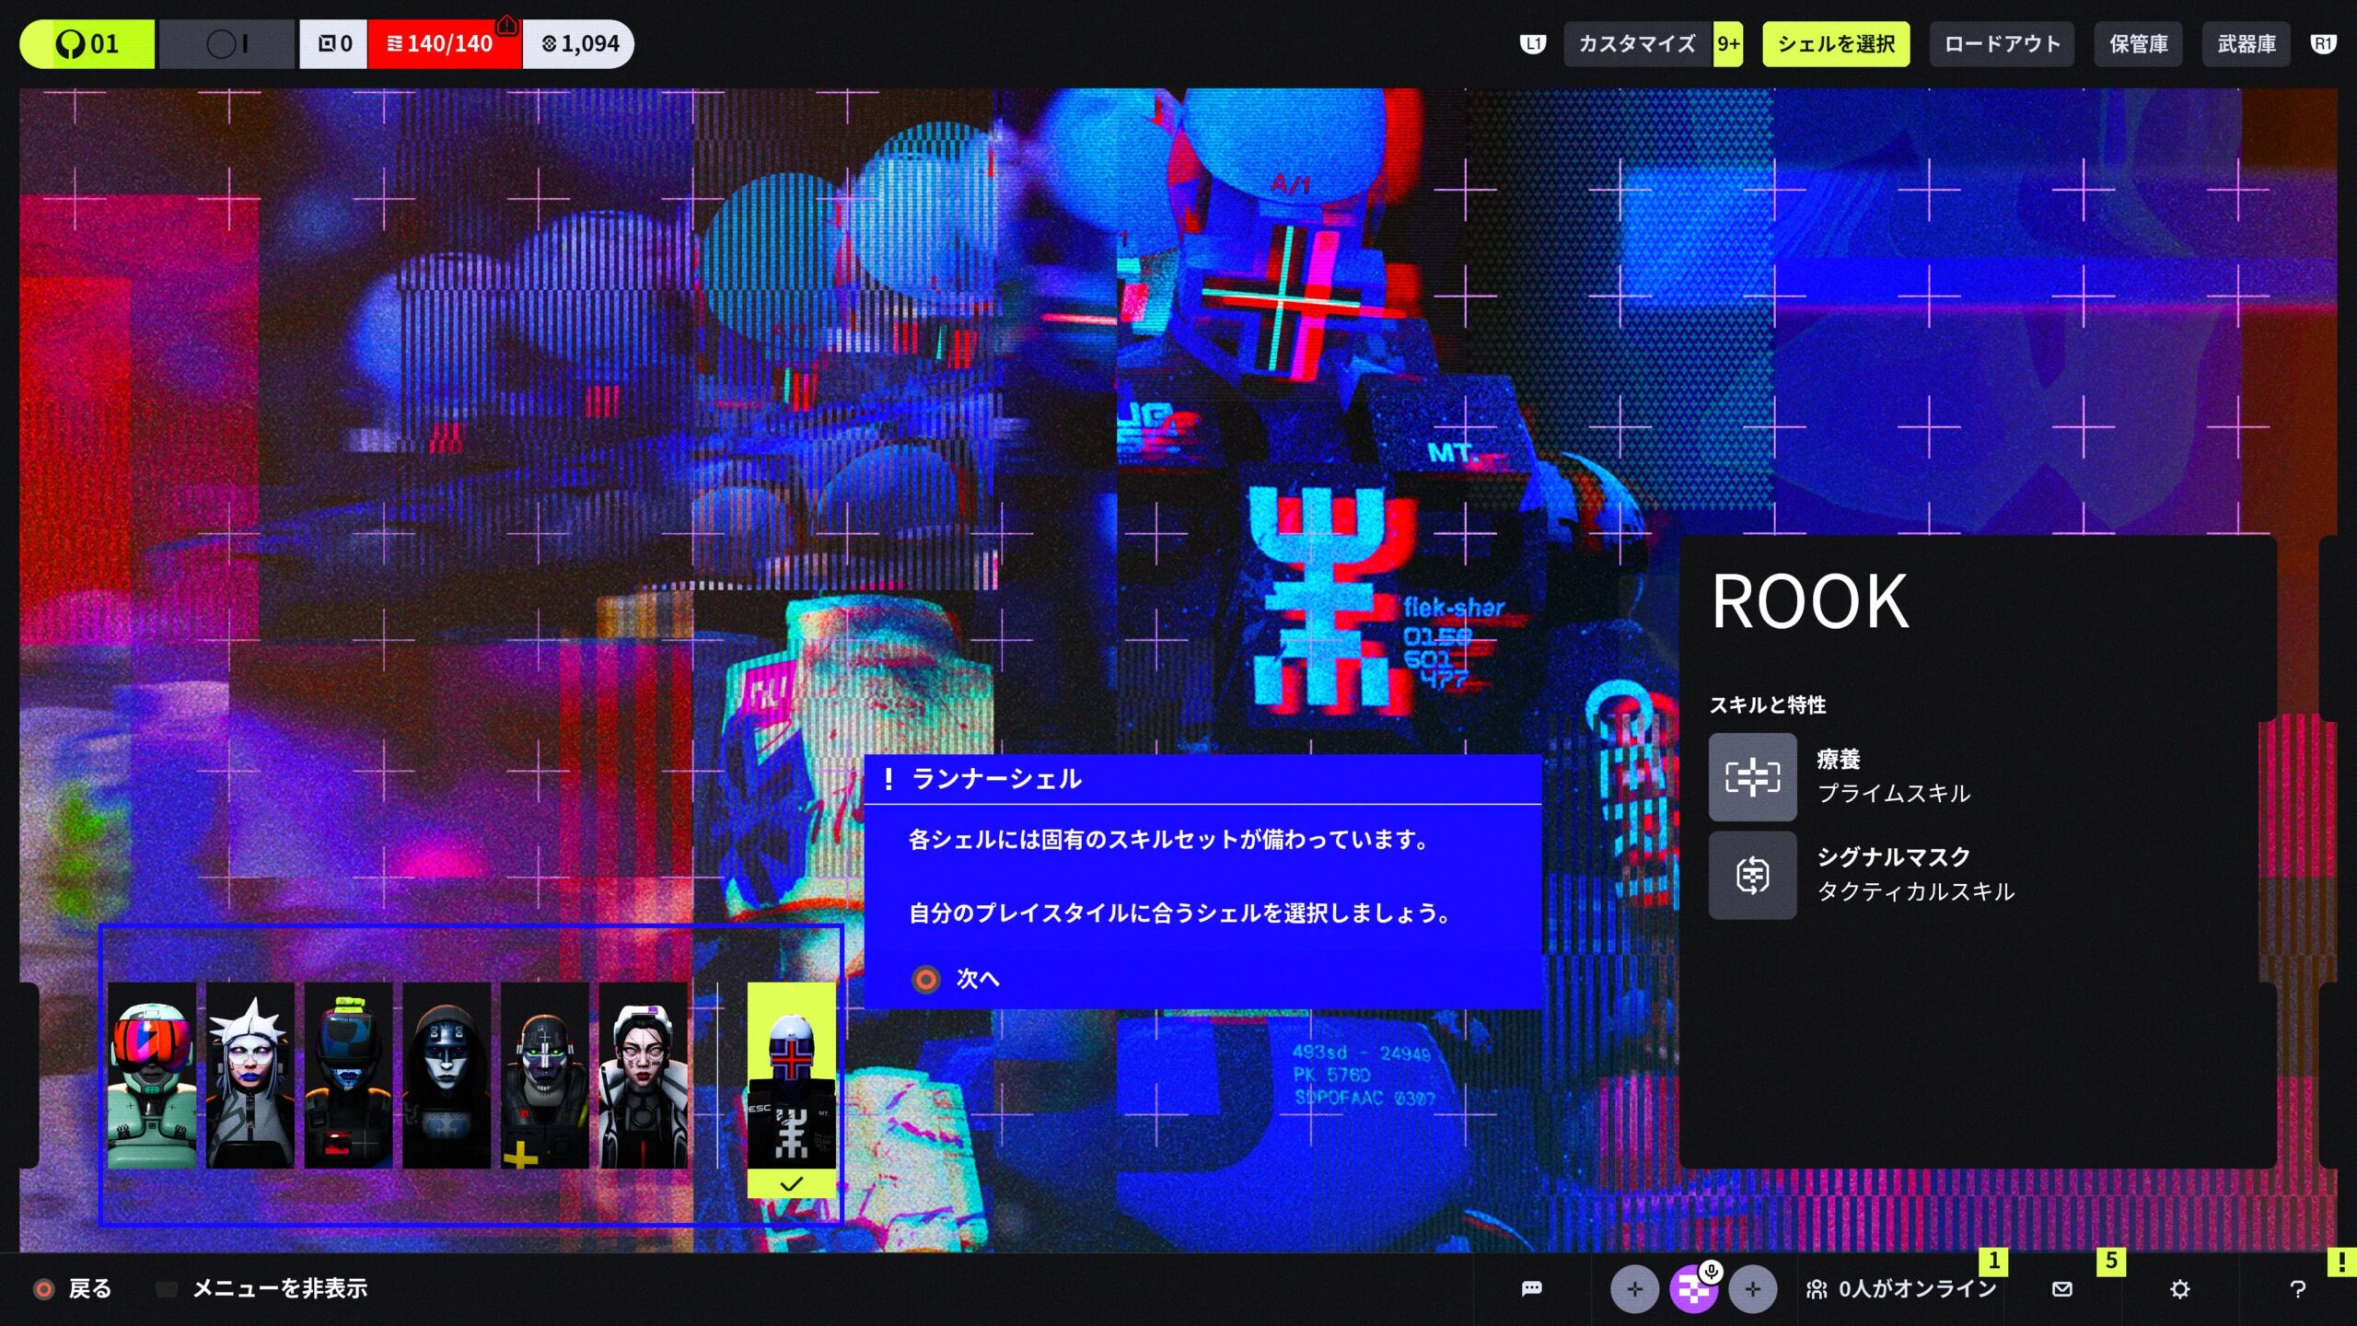Open the ロードアウト tab
The width and height of the screenshot is (2357, 1326).
point(2002,43)
